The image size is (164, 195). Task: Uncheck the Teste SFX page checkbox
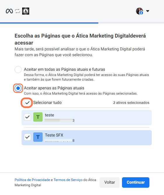(27, 137)
